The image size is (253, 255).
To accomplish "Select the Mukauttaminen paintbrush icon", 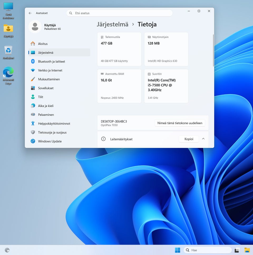I will [33, 79].
